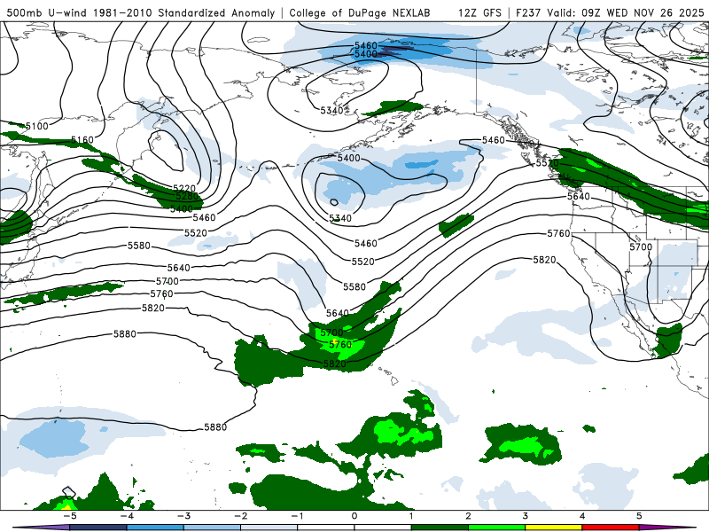Screen dimensions: 709x532
Task: Click the '12Z GFS' model run label
Action: click(x=479, y=12)
